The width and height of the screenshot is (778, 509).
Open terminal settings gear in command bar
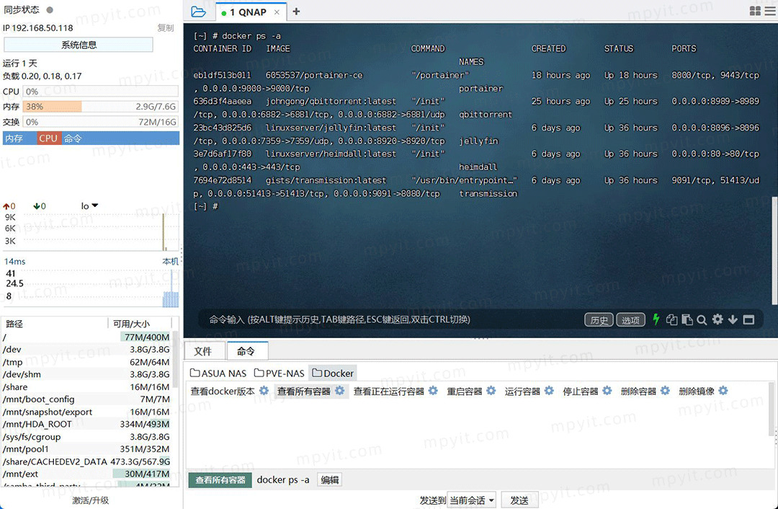click(x=717, y=319)
